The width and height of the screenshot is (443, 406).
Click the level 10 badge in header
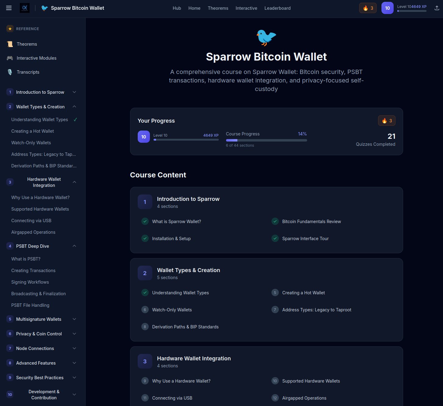click(387, 8)
